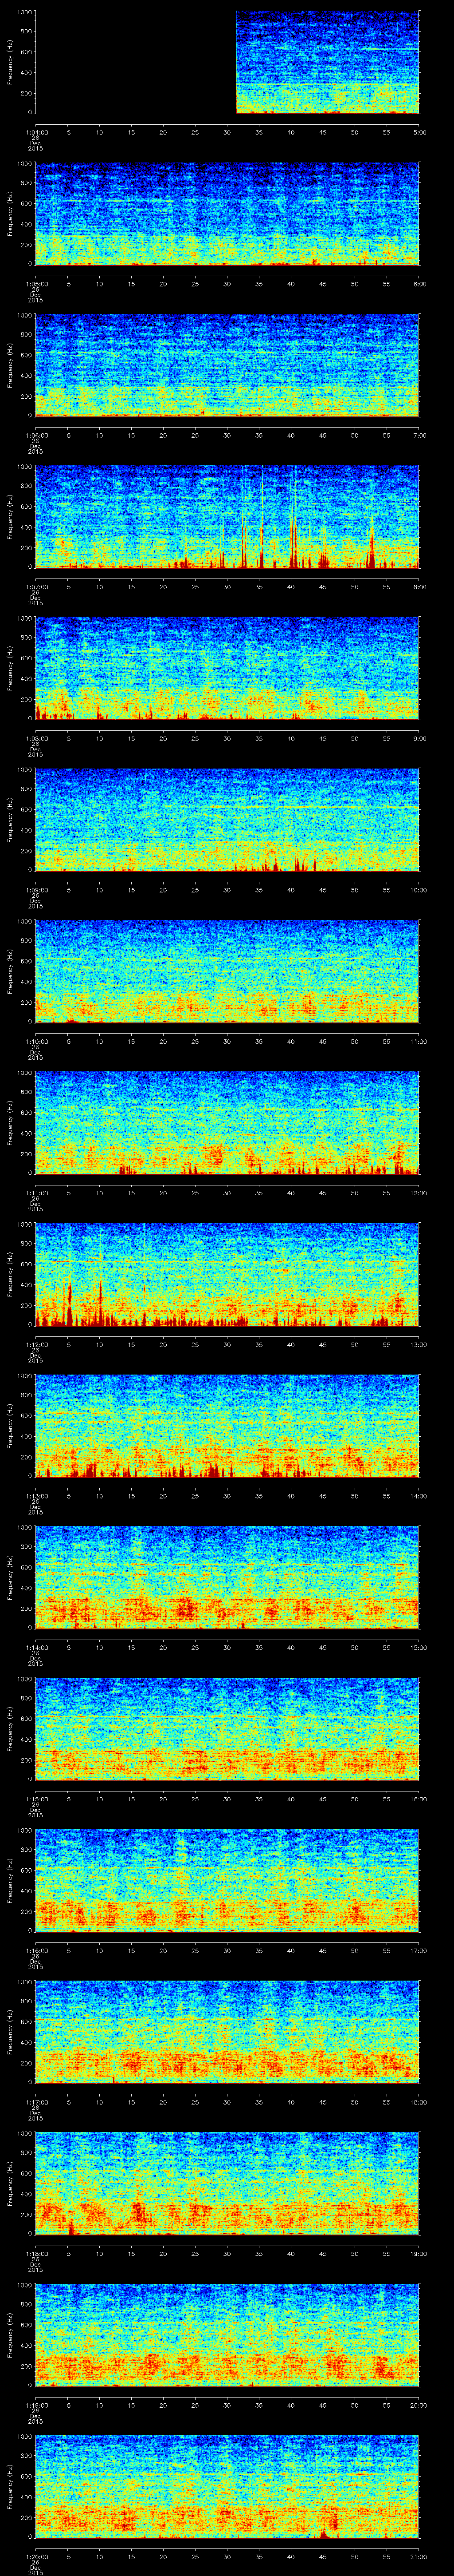454x2576 pixels.
Task: Select the '8:00' end time label
Action: pyautogui.click(x=419, y=586)
